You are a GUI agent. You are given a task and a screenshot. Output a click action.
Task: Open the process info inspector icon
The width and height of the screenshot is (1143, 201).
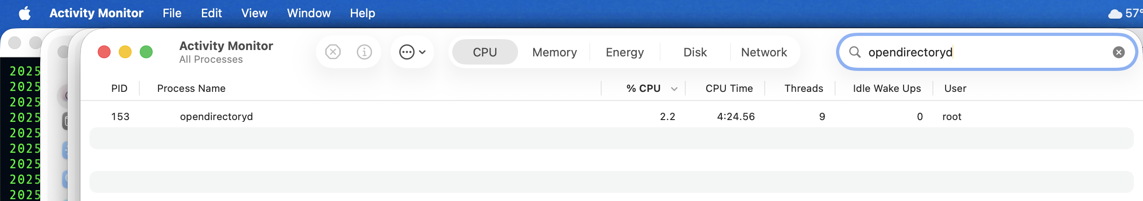[364, 52]
